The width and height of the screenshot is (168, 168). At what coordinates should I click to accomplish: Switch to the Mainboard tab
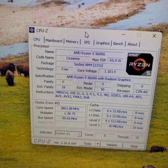tap(54, 41)
